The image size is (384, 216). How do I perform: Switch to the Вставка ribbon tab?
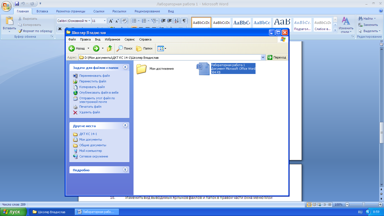(x=42, y=11)
